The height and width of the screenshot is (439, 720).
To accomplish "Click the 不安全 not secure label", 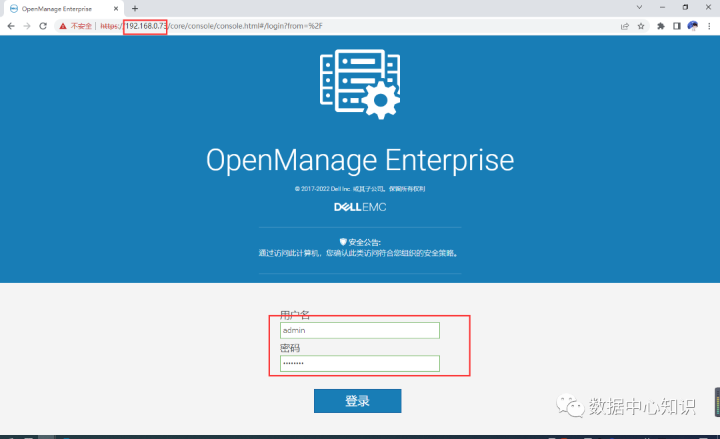I will pos(81,26).
